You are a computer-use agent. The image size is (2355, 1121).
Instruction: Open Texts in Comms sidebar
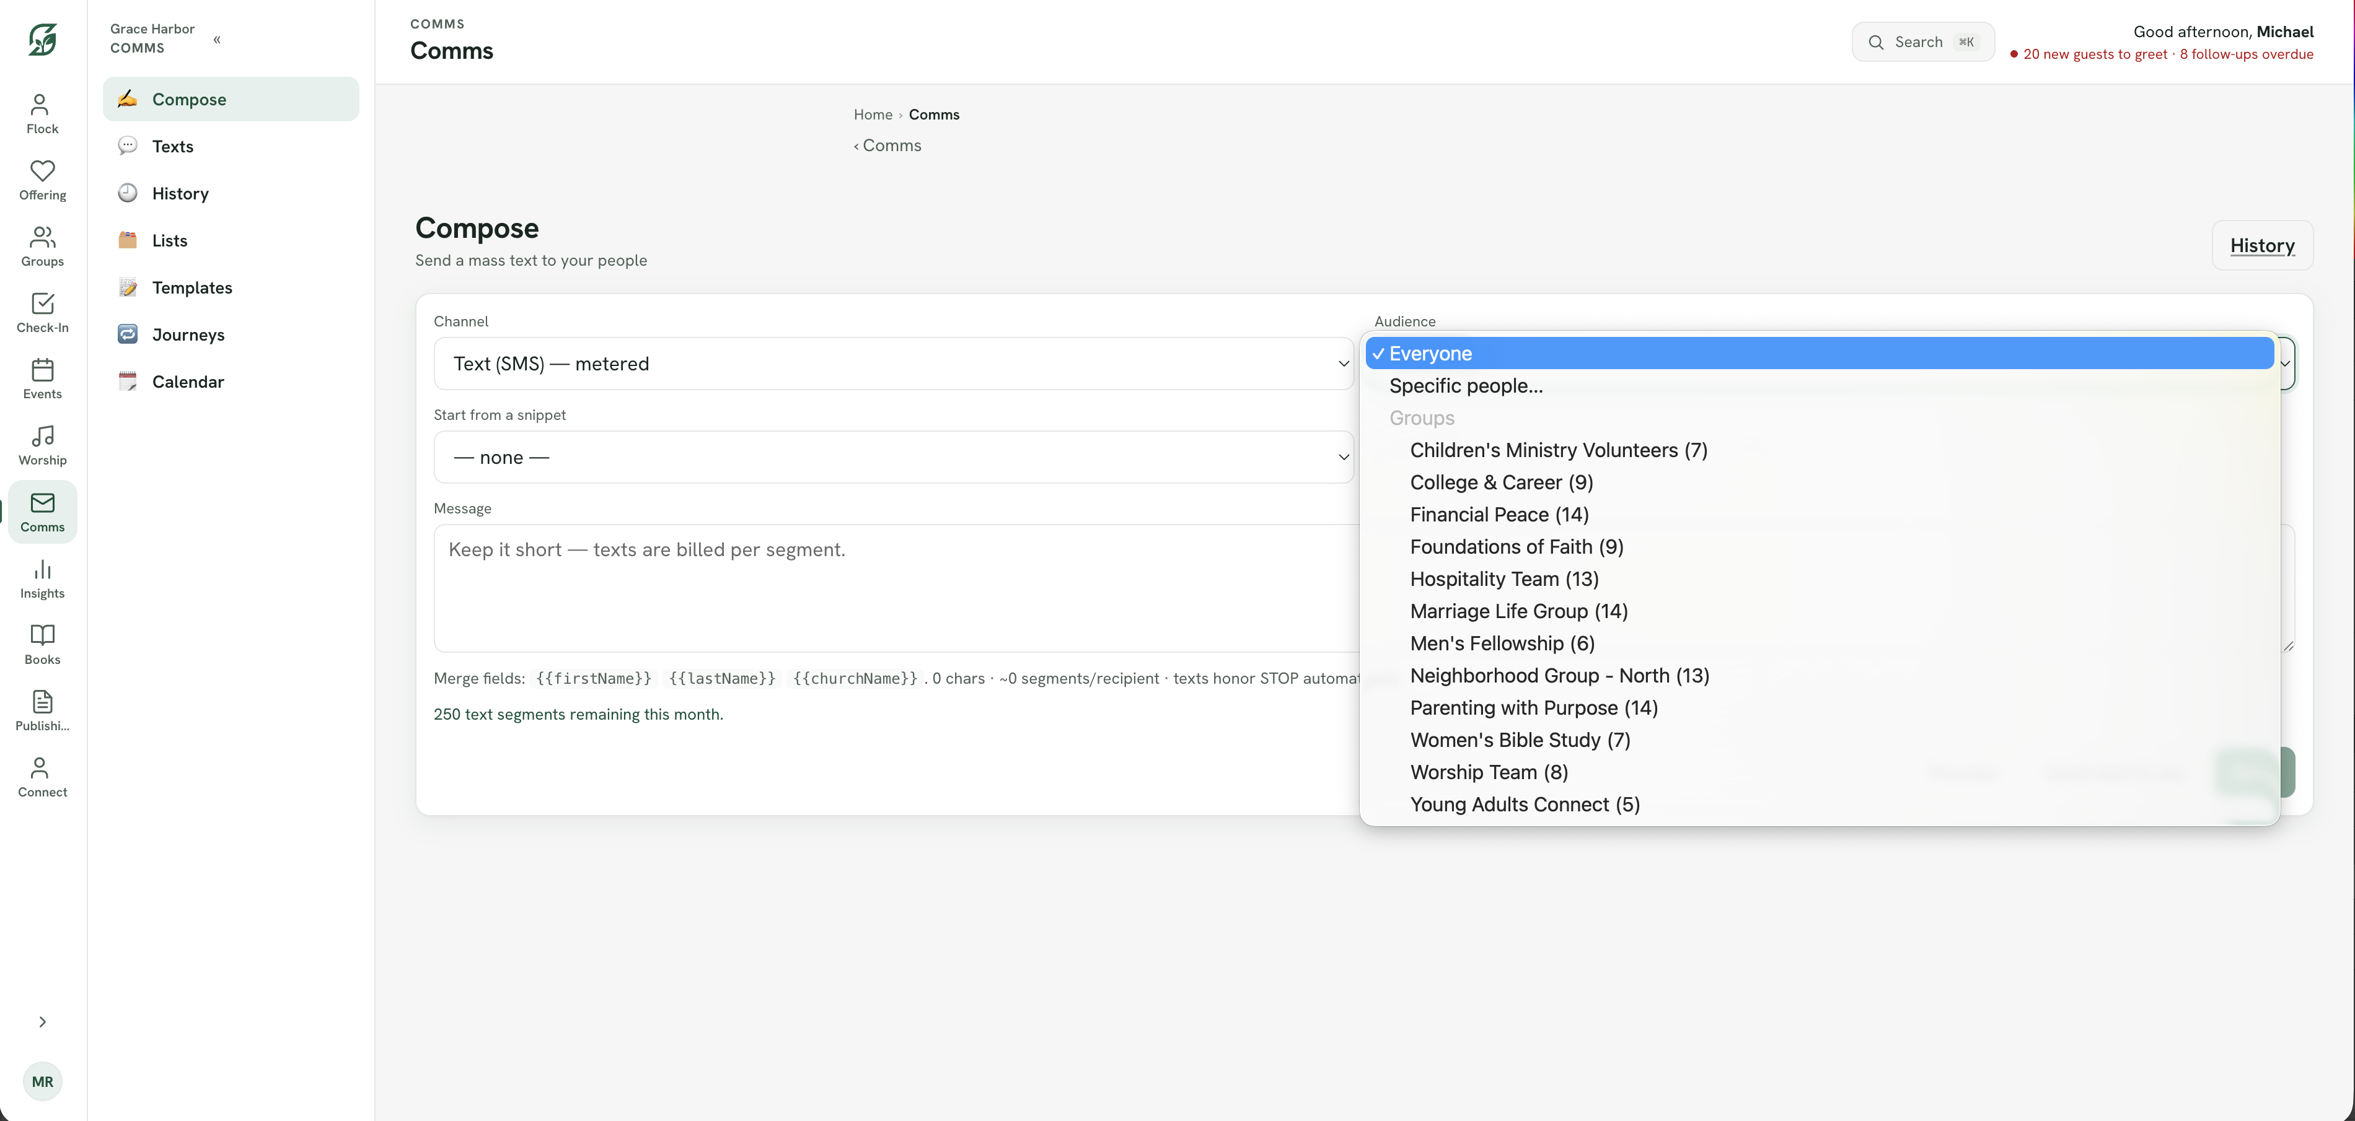tap(231, 146)
